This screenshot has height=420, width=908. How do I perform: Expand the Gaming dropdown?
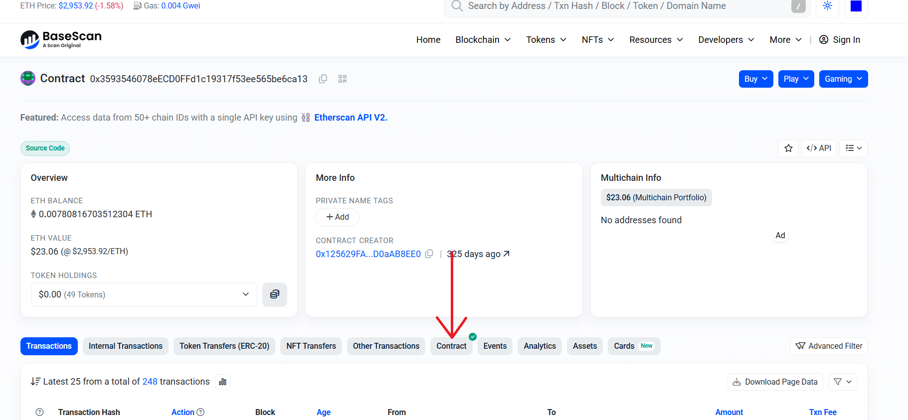click(x=843, y=79)
